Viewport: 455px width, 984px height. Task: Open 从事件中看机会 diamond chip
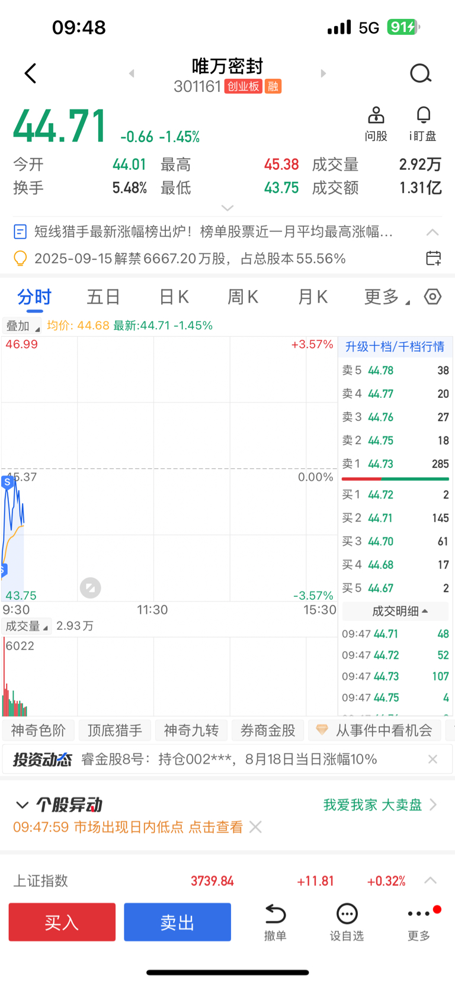[375, 731]
